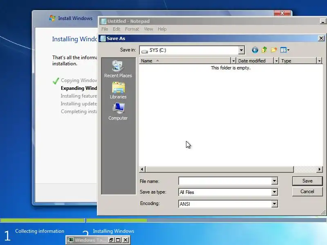Open the Help menu in Notepad
Viewport: 327px width, 245px height.
coord(162,29)
